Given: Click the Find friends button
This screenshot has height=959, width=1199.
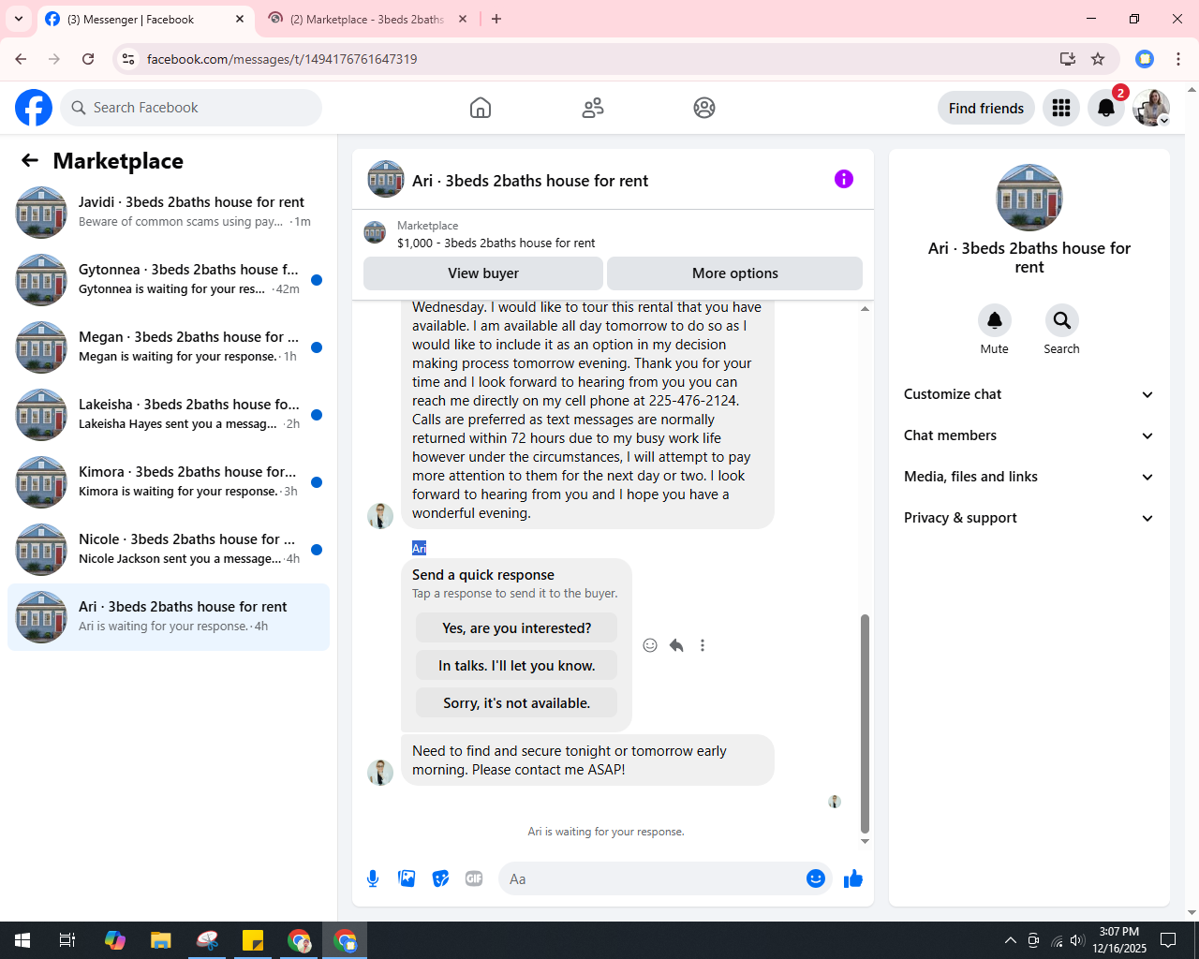Looking at the screenshot, I should click(x=986, y=108).
